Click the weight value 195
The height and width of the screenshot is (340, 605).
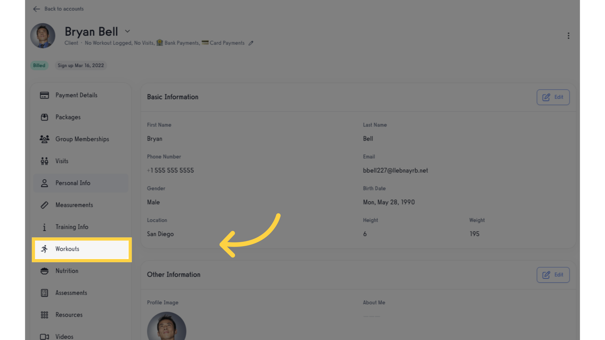[x=475, y=234]
